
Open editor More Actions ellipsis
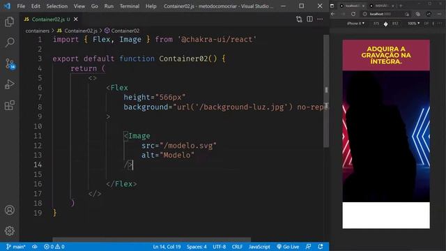click(320, 19)
